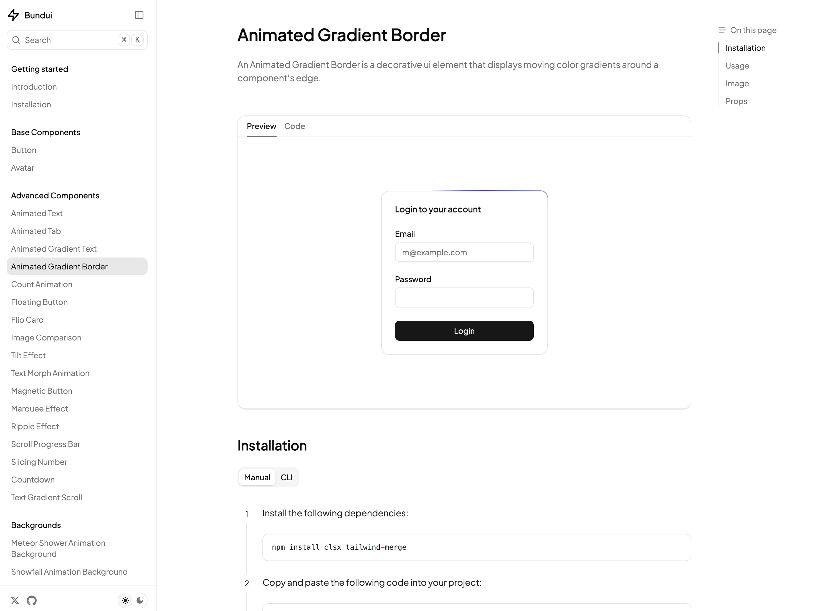
Task: Navigate to Count Animation component
Action: pos(41,284)
